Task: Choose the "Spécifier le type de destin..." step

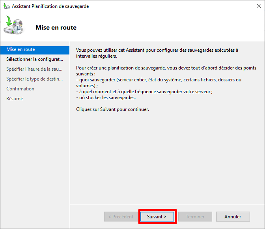Action: coord(34,79)
